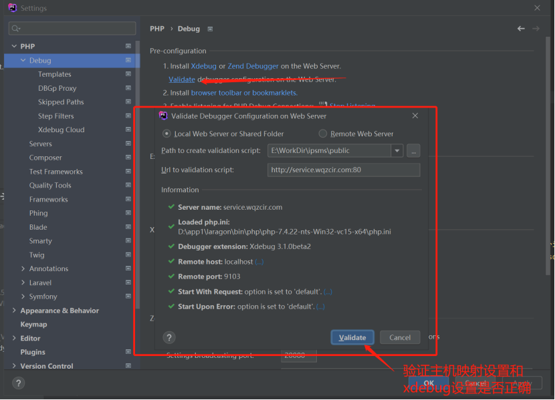The image size is (555, 400).
Task: Click project-level icon beside Blade row
Action: pos(128,226)
